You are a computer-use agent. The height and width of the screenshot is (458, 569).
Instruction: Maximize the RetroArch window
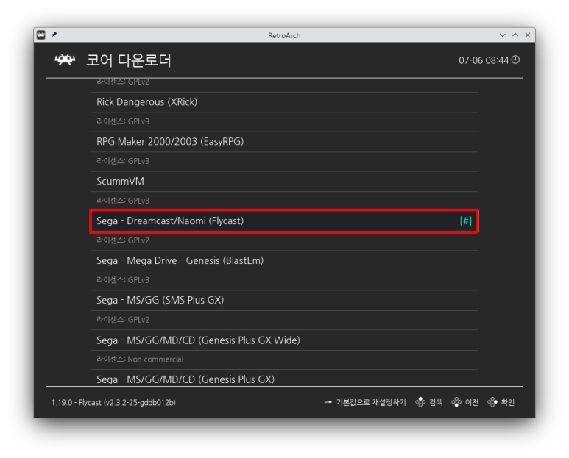tap(515, 35)
